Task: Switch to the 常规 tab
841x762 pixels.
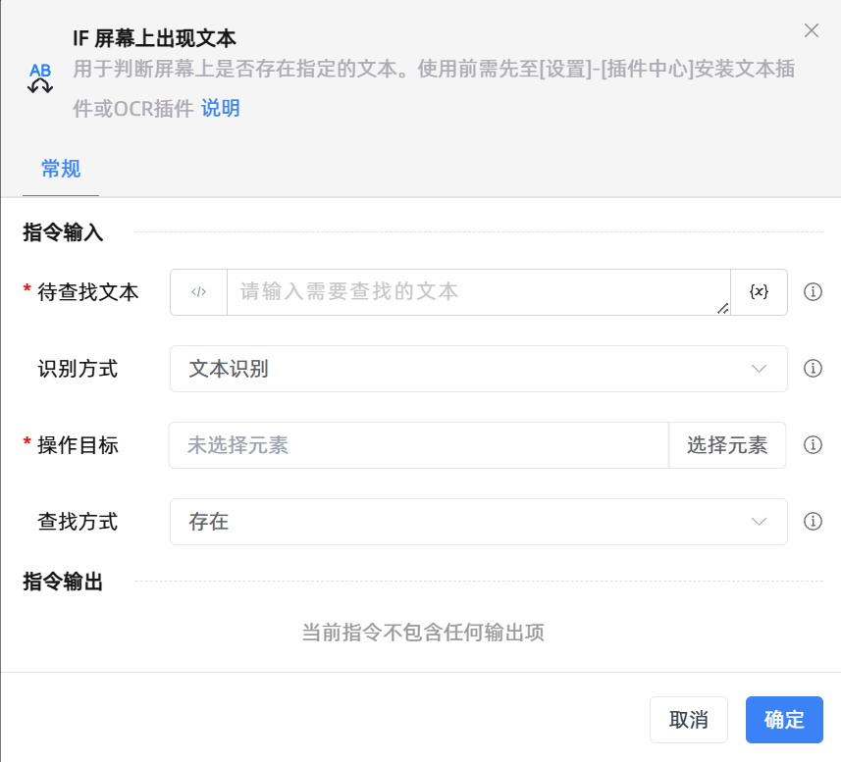Action: point(61,169)
